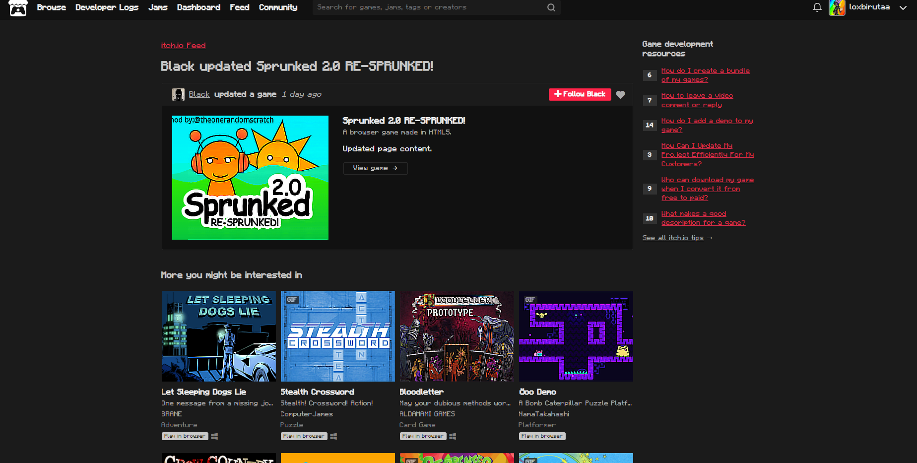Click the 'Updated page content.' text
This screenshot has width=917, height=463.
(387, 149)
